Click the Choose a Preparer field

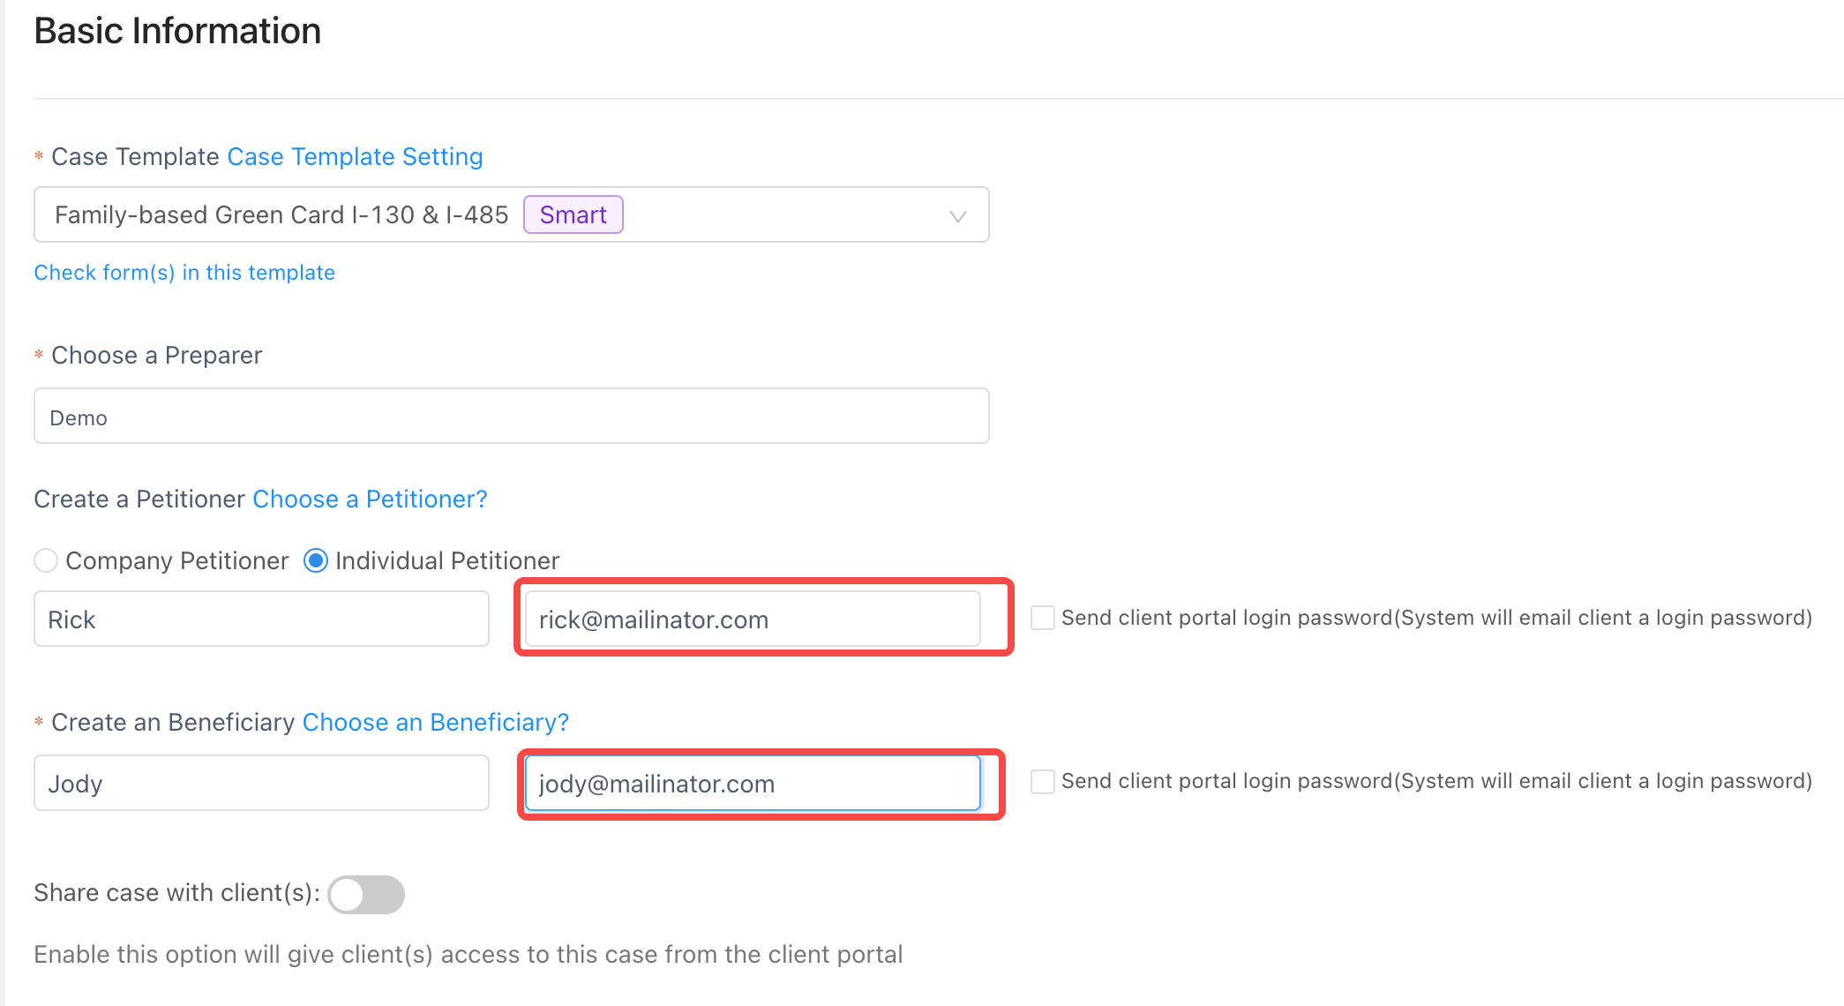[x=512, y=416]
